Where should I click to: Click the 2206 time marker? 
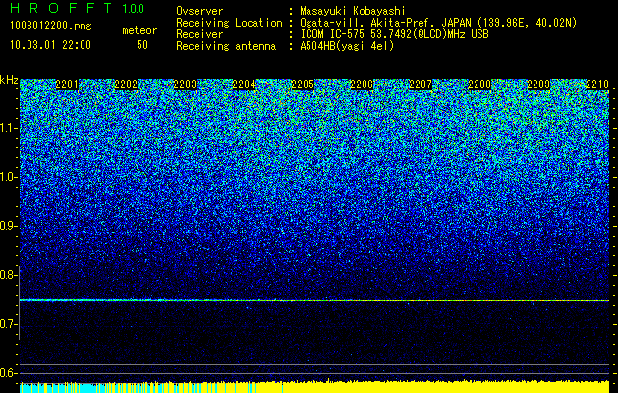click(362, 84)
